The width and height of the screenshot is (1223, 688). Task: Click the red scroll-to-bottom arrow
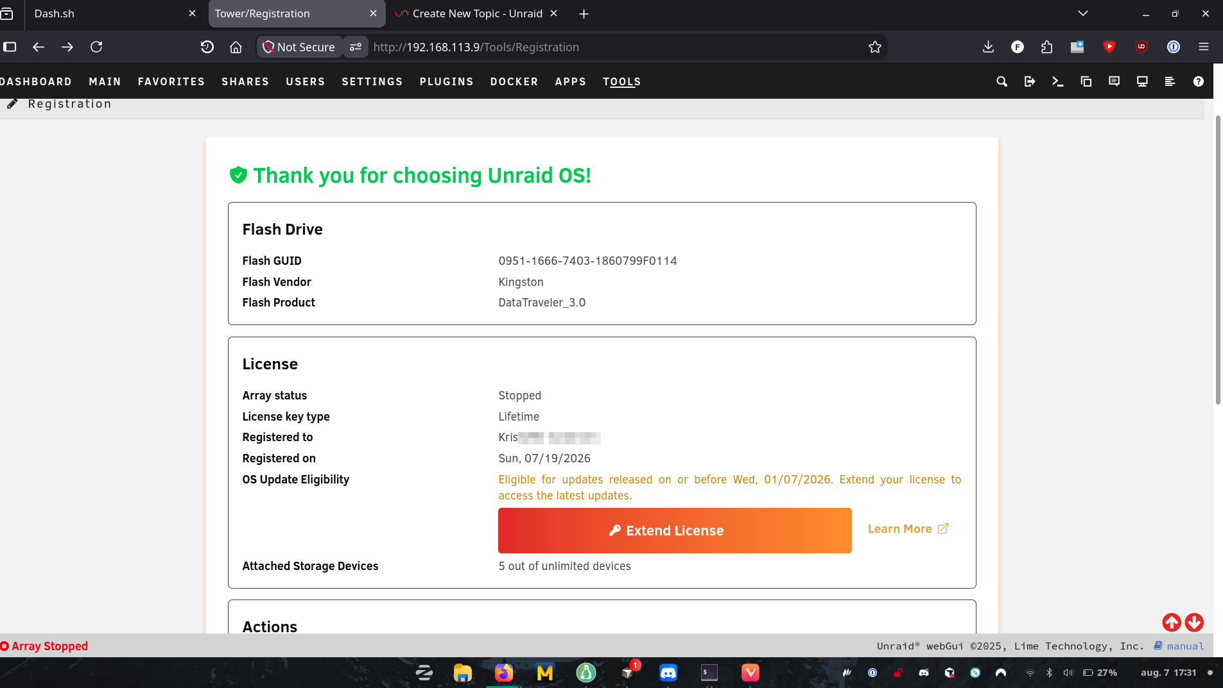[1194, 622]
